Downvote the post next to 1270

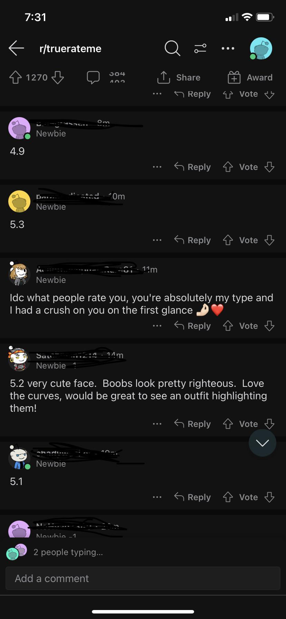tap(58, 77)
